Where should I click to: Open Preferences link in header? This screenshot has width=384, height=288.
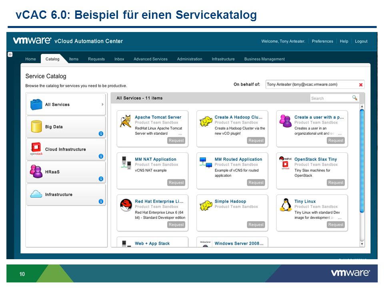322,41
